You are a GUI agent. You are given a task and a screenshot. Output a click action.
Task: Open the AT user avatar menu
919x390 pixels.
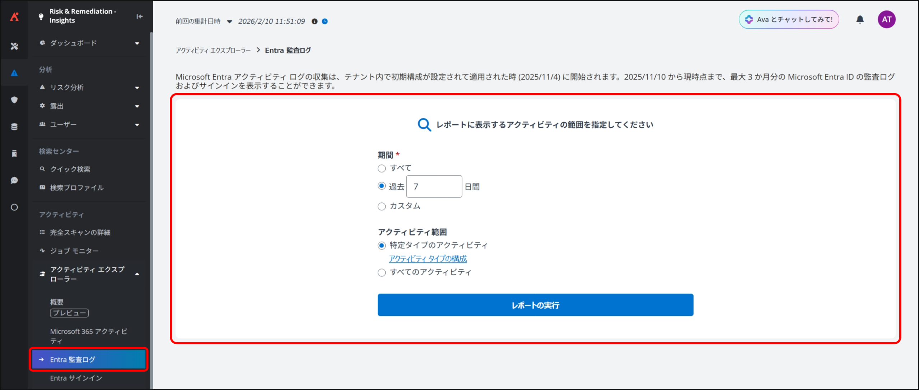click(x=886, y=19)
